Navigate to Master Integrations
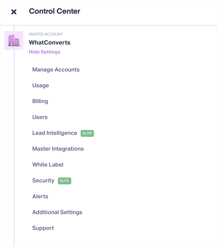This screenshot has height=246, width=217. (58, 149)
